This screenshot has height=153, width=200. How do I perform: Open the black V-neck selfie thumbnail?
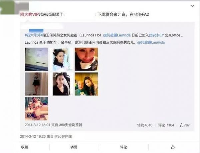coord(62,84)
